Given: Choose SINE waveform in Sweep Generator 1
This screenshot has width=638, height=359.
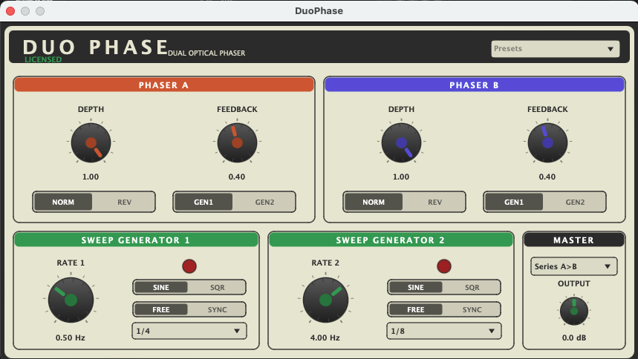Looking at the screenshot, I should 161,288.
